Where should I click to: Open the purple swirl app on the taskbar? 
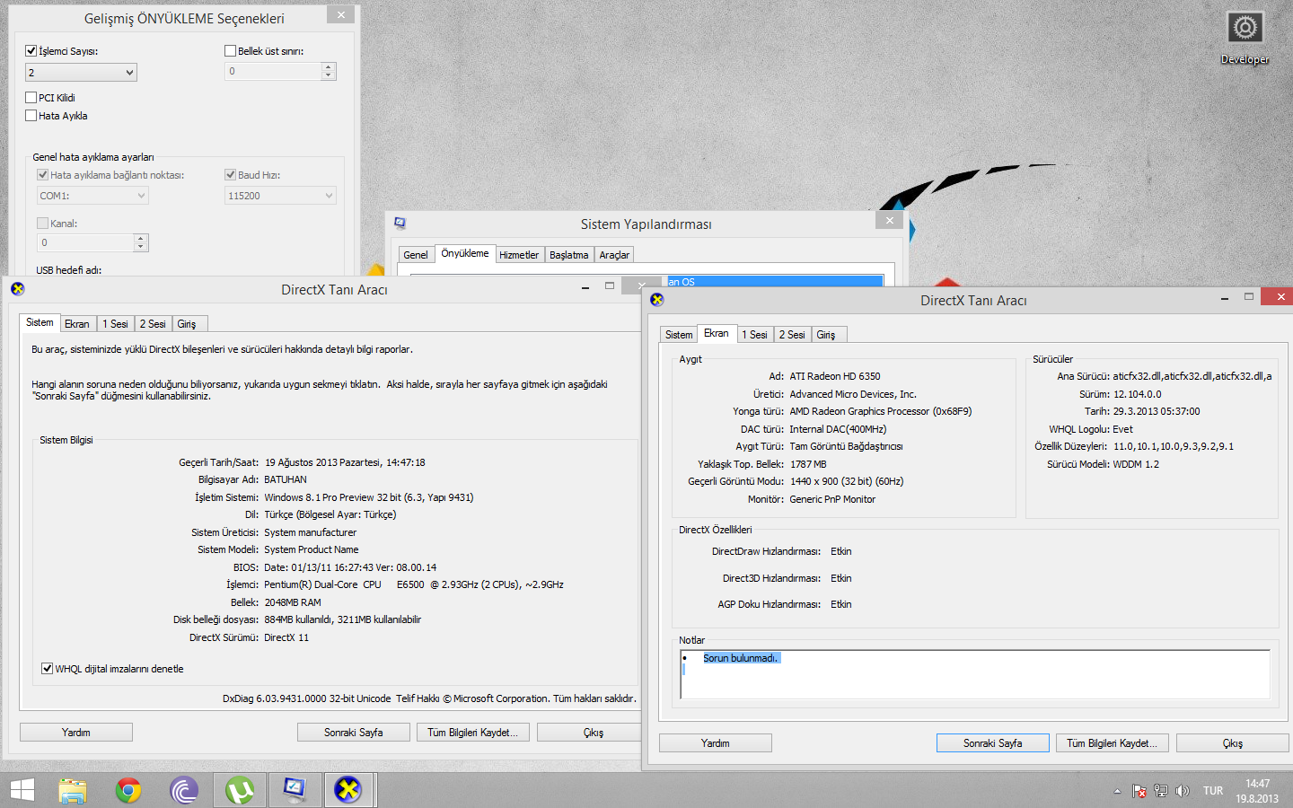[x=184, y=790]
